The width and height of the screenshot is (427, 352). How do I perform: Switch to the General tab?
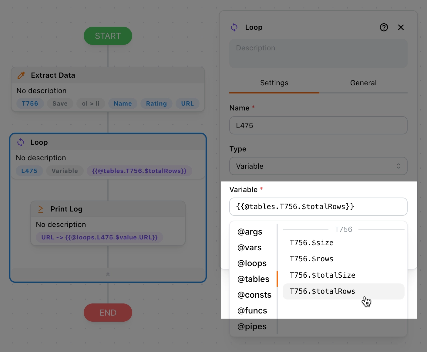tap(363, 83)
